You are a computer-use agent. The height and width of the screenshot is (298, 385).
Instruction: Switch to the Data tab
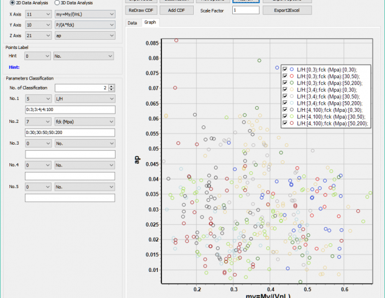click(x=132, y=22)
